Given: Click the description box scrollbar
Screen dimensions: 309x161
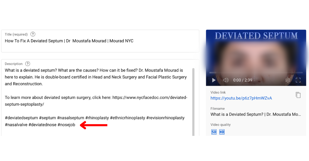Looking at the screenshot, I should [x=193, y=102].
